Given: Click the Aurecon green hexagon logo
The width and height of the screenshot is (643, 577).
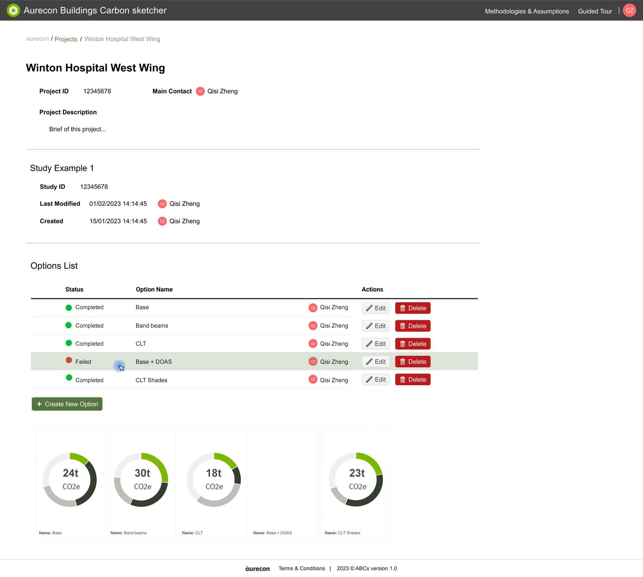Looking at the screenshot, I should tap(13, 11).
